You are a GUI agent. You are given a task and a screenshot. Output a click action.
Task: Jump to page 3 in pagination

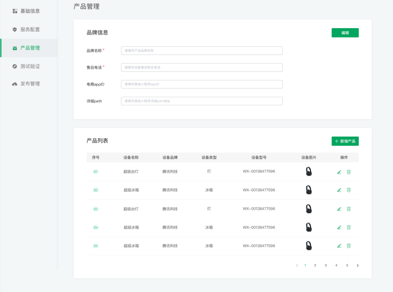(x=326, y=265)
